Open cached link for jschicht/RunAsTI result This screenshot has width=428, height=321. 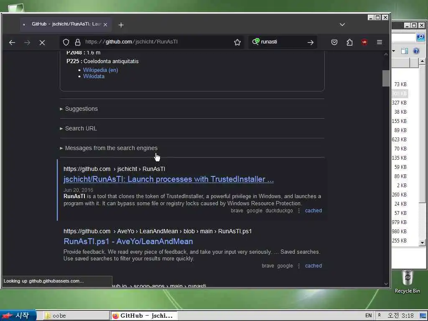313,211
